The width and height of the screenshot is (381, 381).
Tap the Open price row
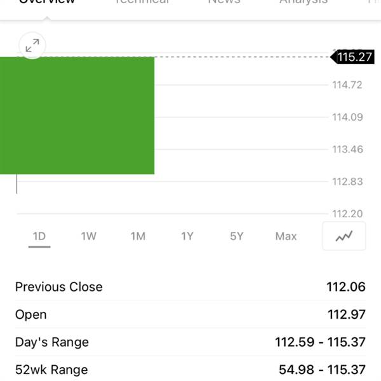(x=190, y=314)
